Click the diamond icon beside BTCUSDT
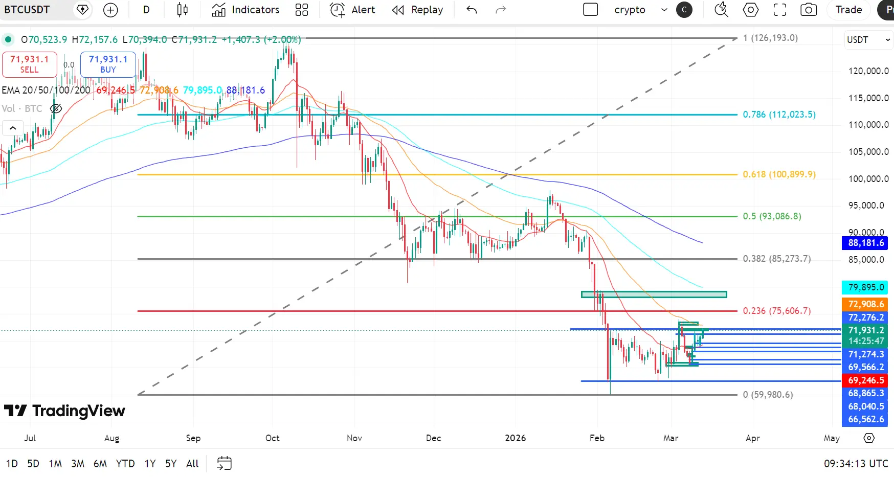The image size is (894, 477). point(82,10)
